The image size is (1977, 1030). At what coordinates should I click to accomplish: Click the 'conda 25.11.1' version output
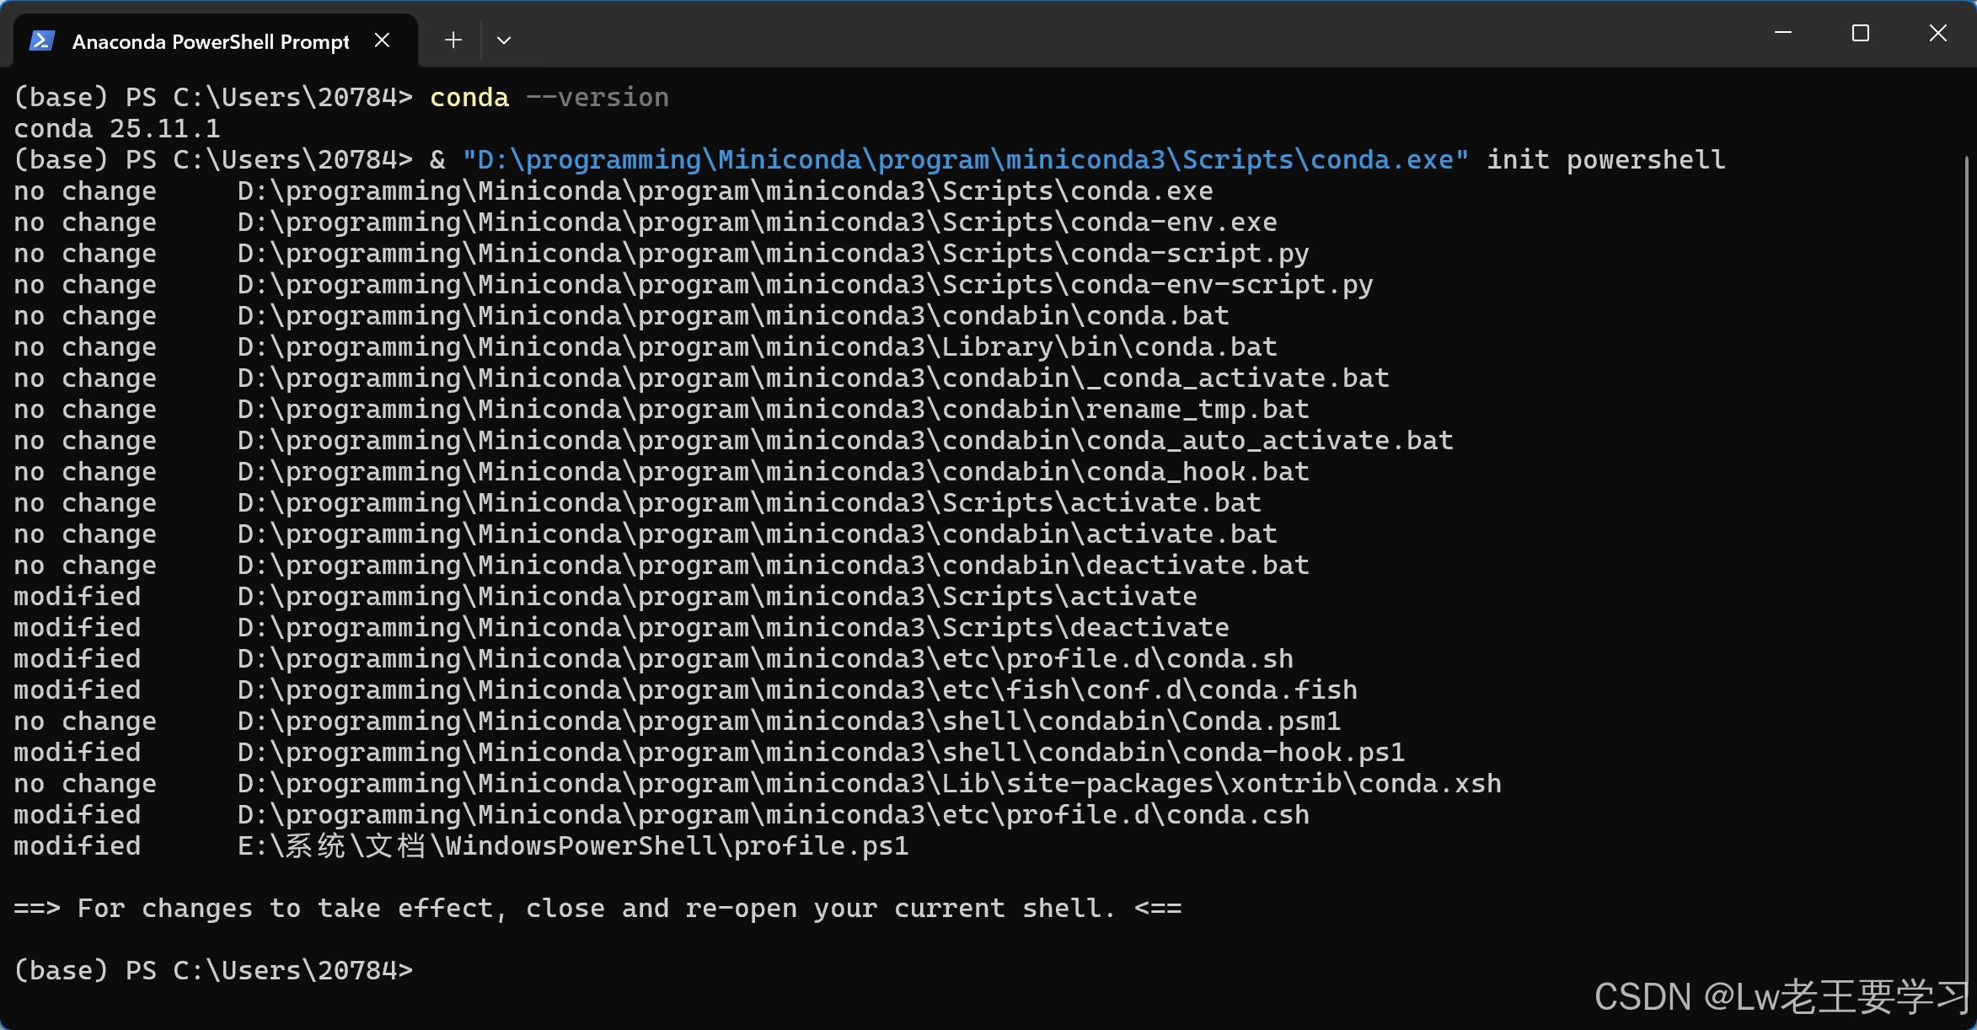(117, 129)
